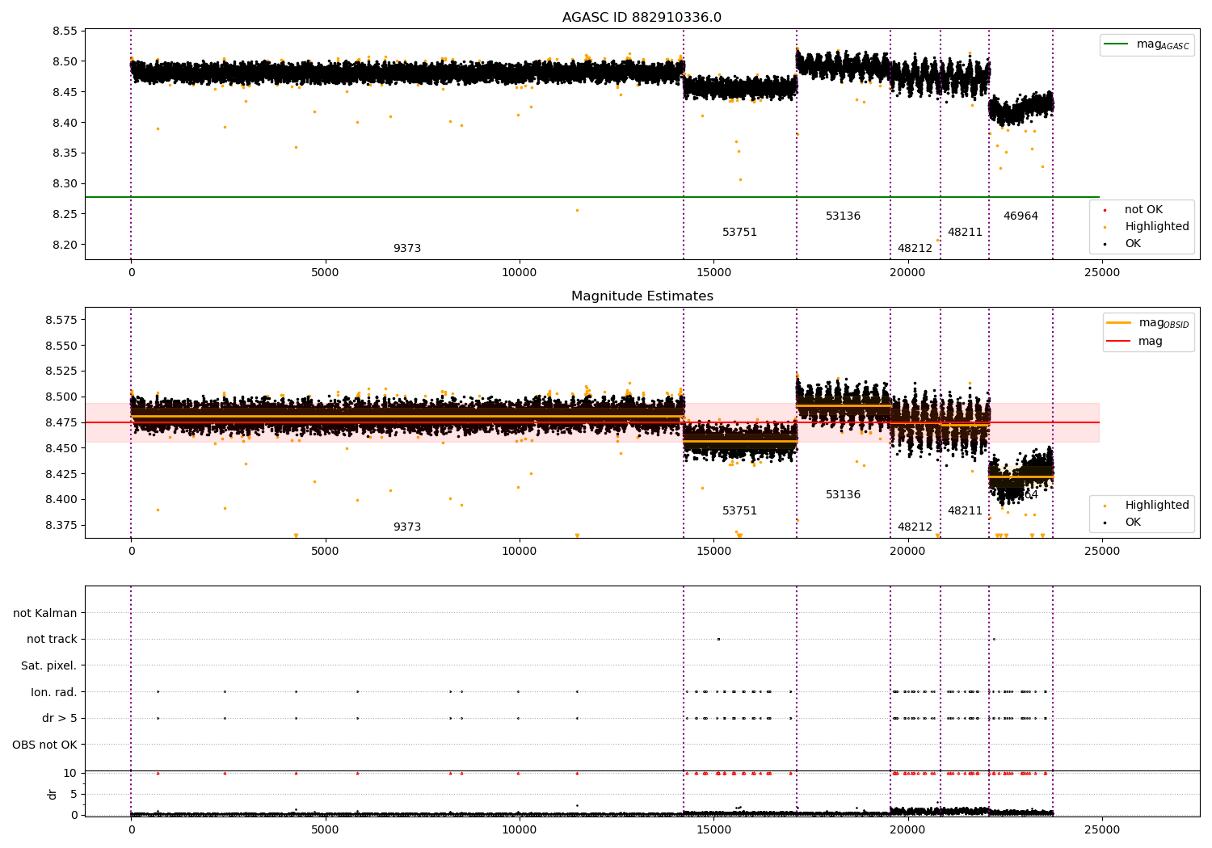Screen dimensions: 1212x848
Task: Click the rotated 'dr' y-axis label
Action: pos(53,794)
